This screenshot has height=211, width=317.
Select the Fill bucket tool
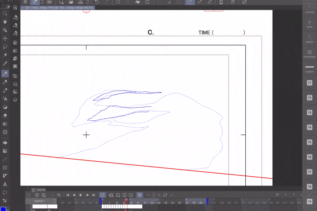click(5, 142)
